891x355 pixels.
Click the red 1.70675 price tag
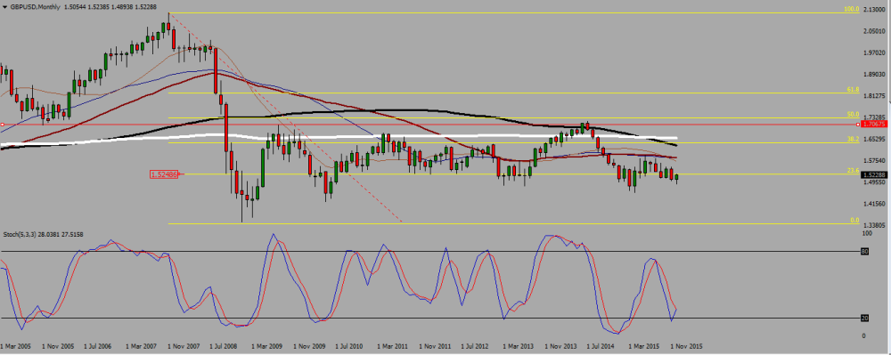pyautogui.click(x=872, y=124)
